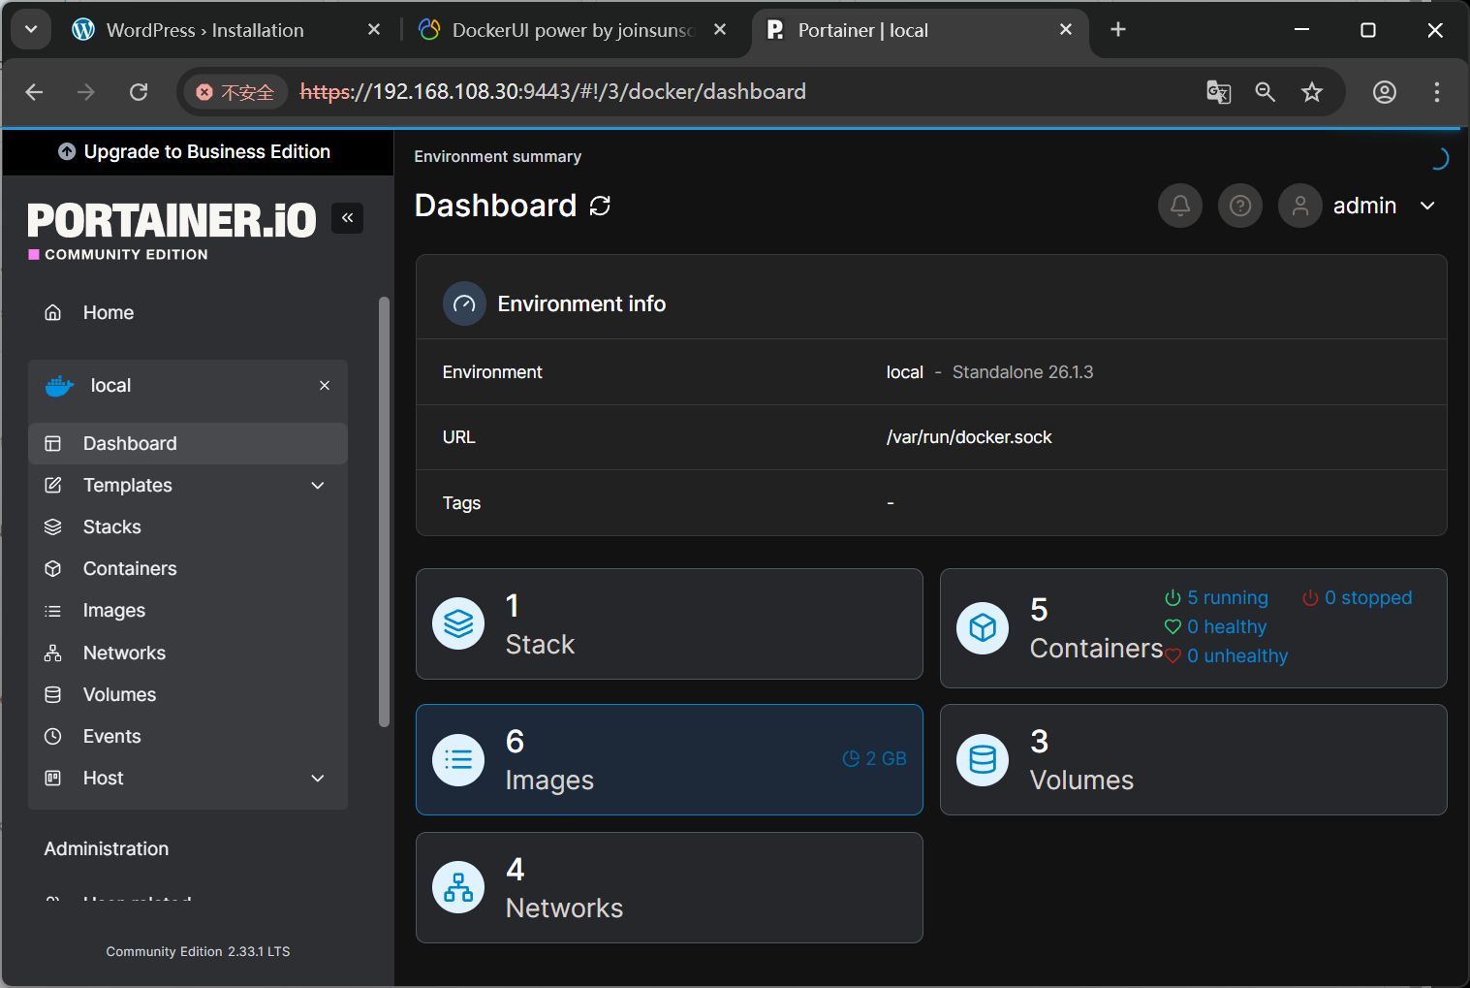This screenshot has width=1470, height=988.
Task: Close the WordPress Installation tab
Action: pyautogui.click(x=374, y=30)
